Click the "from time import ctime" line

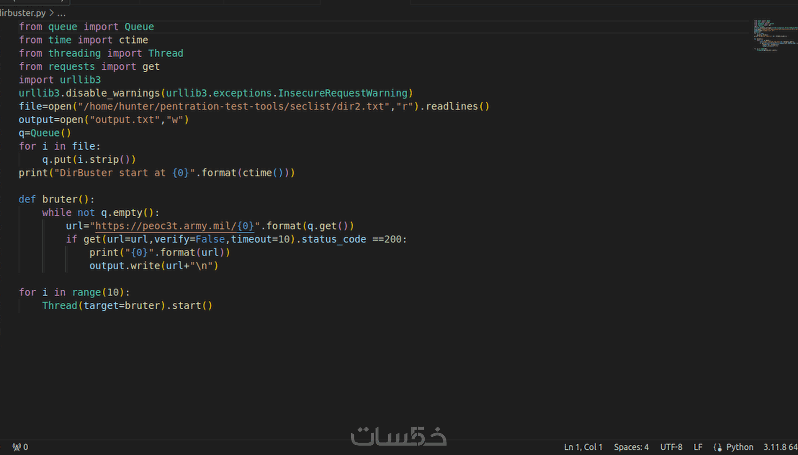coord(84,40)
